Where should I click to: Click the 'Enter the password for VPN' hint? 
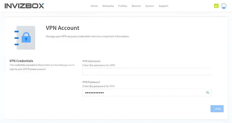pos(99,86)
